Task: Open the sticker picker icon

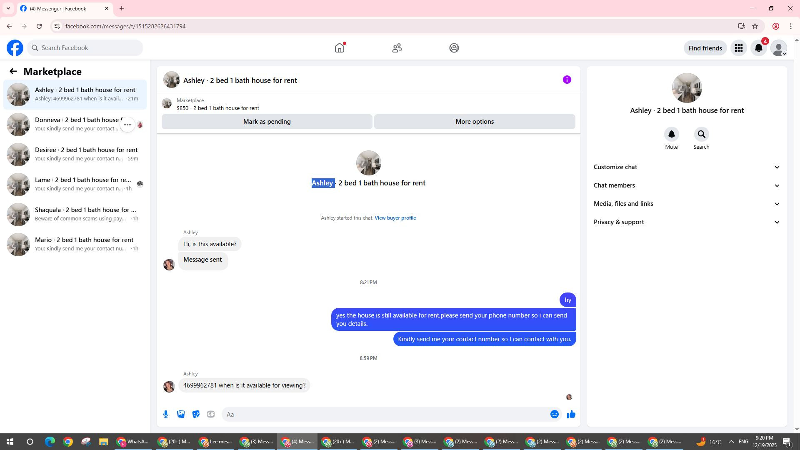Action: (x=196, y=414)
